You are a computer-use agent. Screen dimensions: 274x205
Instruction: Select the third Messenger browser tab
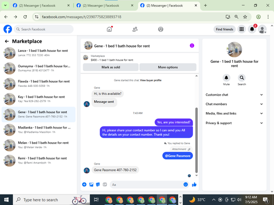(x=168, y=5)
